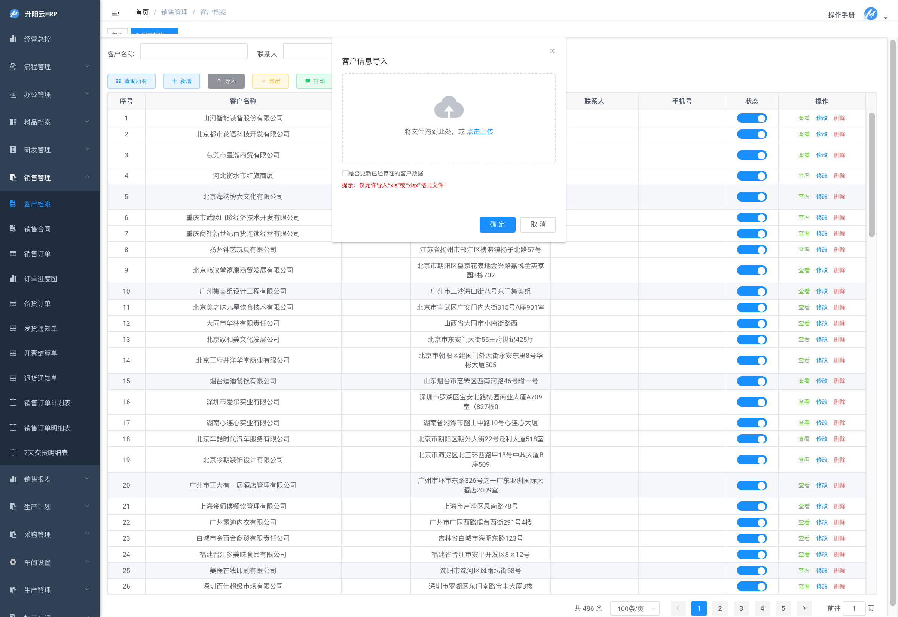Image resolution: width=898 pixels, height=617 pixels.
Task: Open 销售合同 from sidebar icon
Action: tap(13, 228)
